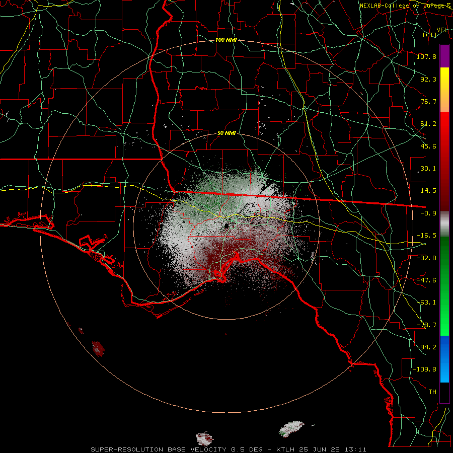Click the -32.0 value on the velocity scale
453x453 pixels.
tap(426, 258)
